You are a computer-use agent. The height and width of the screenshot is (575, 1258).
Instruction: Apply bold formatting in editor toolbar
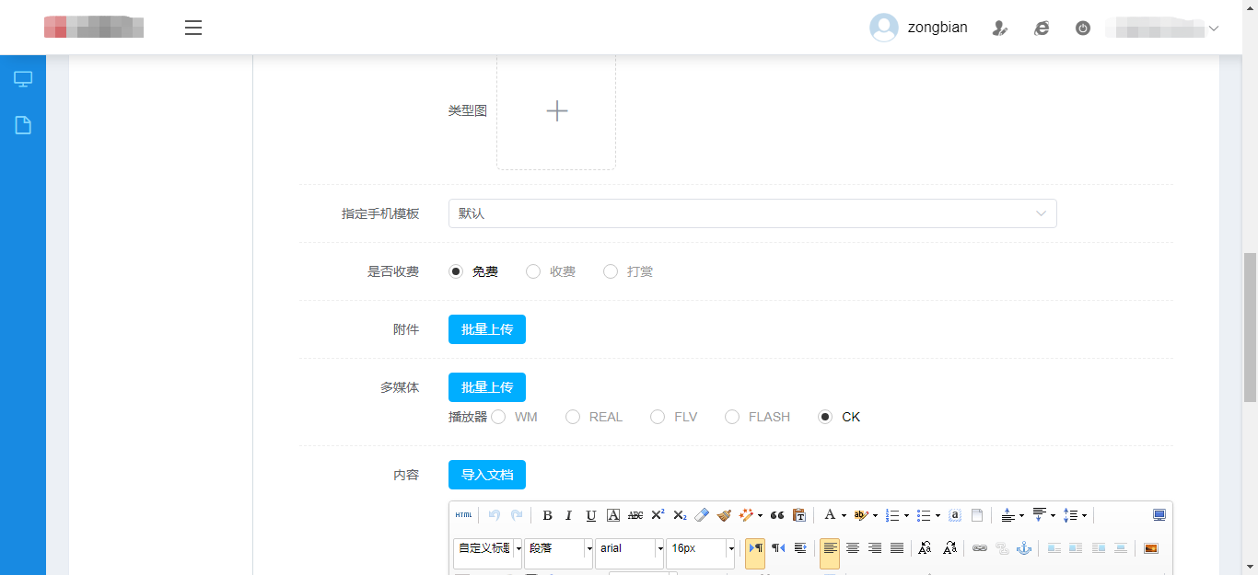point(547,515)
